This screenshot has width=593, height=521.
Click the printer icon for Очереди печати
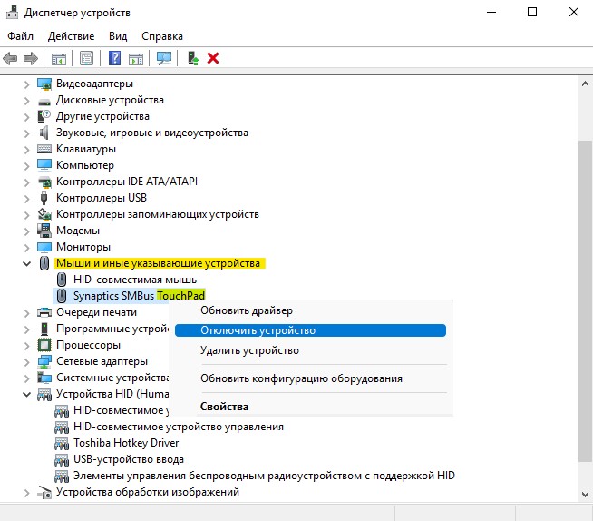[44, 312]
